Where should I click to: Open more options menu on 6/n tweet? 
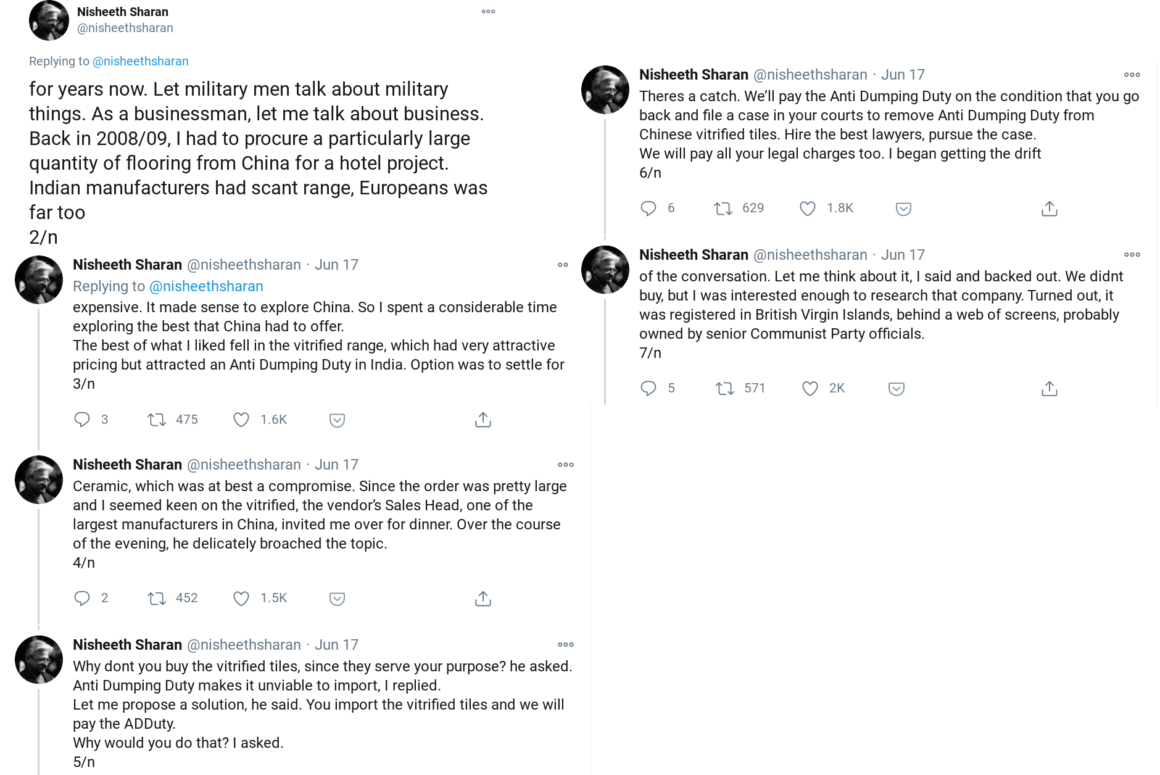coord(1132,75)
